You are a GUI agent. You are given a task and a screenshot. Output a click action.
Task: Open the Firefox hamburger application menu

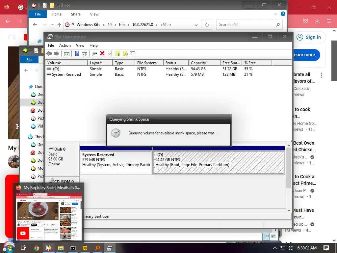pyautogui.click(x=329, y=21)
